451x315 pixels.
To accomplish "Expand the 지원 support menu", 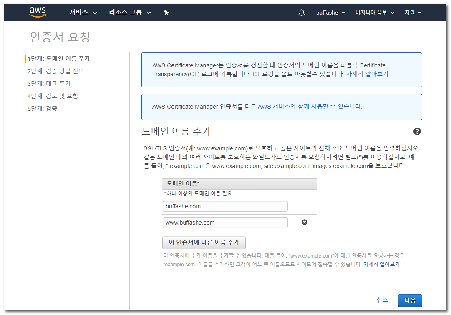I will 413,12.
